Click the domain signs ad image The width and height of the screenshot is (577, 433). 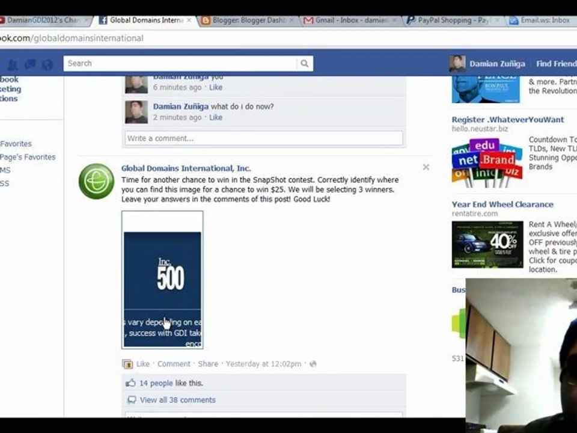tap(487, 162)
